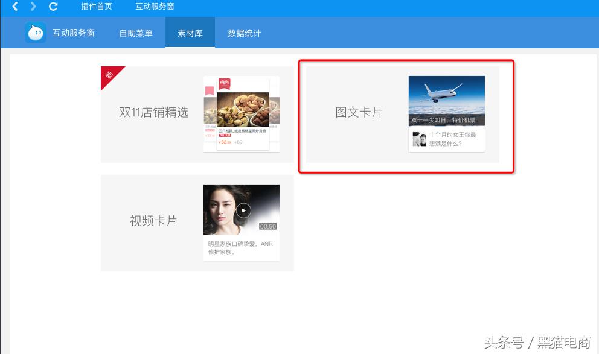Click the small avatar on the 图文卡片 preview

pos(420,140)
